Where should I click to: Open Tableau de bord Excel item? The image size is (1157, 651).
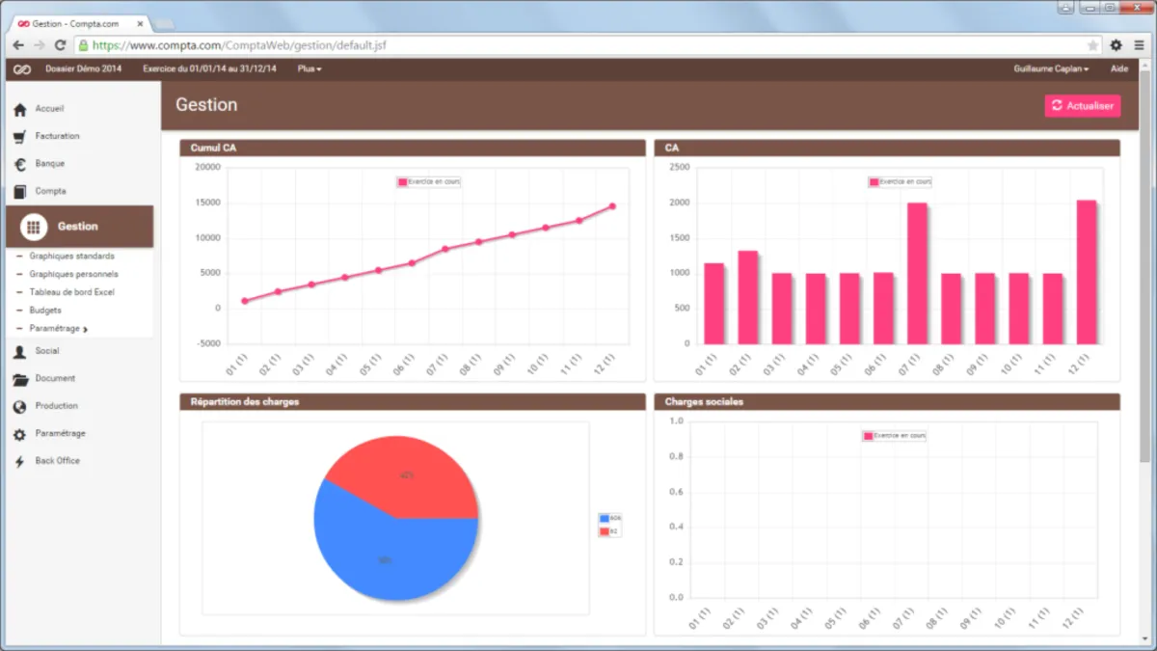click(72, 292)
